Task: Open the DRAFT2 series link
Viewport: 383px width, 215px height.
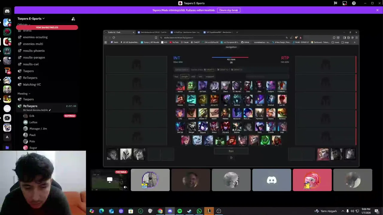Action: (x=223, y=70)
